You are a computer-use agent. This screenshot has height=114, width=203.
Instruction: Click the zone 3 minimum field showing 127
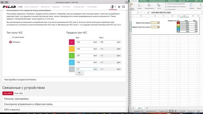[87, 56]
